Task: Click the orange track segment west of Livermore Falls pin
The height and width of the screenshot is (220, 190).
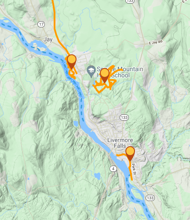Action: 121,155
